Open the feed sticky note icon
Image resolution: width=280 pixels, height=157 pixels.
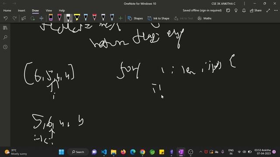click(228, 10)
